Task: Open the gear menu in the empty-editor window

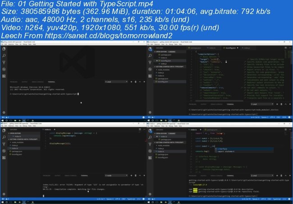Action: [x=4, y=112]
